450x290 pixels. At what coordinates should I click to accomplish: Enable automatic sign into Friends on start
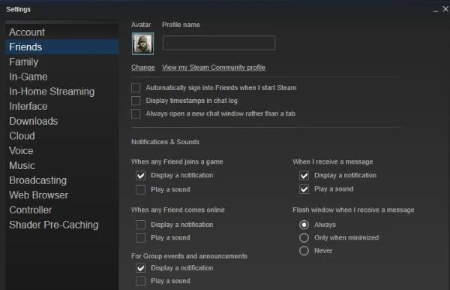(136, 88)
